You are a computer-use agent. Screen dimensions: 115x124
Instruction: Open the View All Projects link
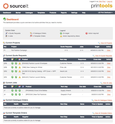tap(106, 43)
